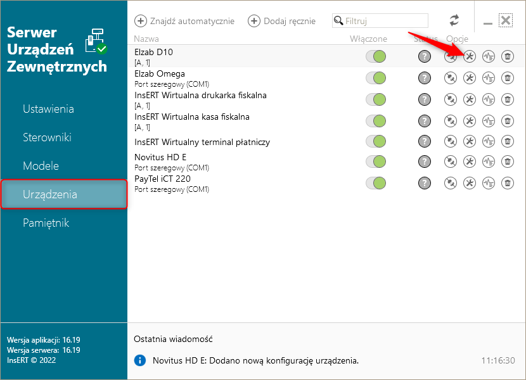Select the Elzab D10 device row name

tap(153, 53)
